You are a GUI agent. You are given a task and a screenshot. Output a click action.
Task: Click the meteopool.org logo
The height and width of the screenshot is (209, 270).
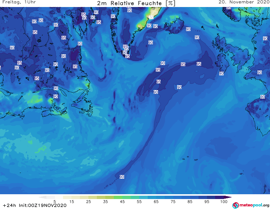(251, 205)
